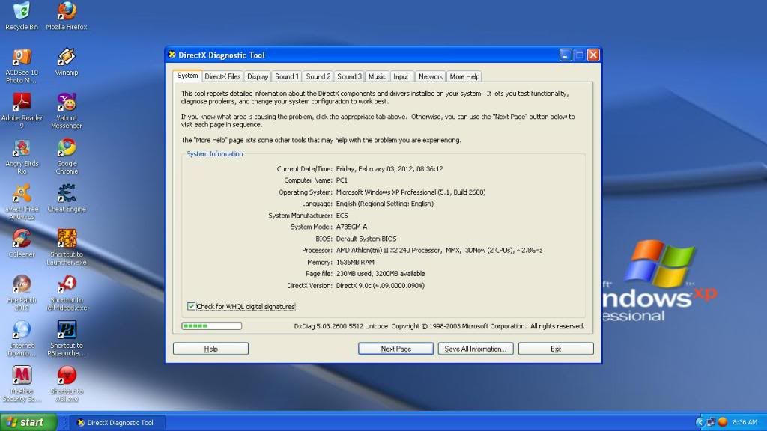Screen dimensions: 767x431
Task: Click the Current Date/Time value
Action: tap(389, 168)
